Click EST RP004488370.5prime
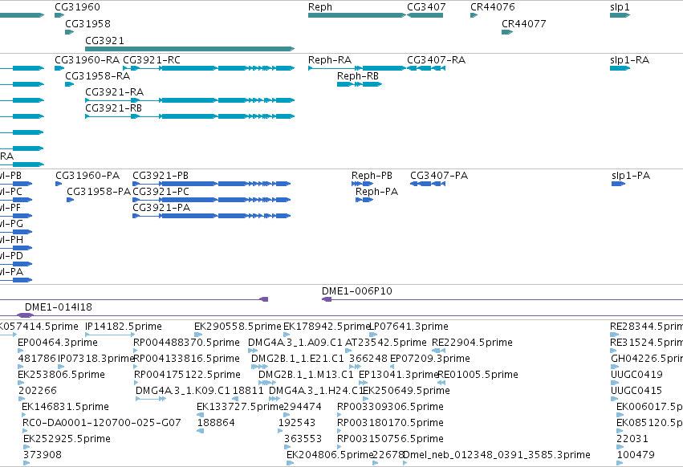 (x=136, y=351)
